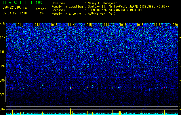
Task: Click the 1016 time marker
Action: [x=106, y=25]
